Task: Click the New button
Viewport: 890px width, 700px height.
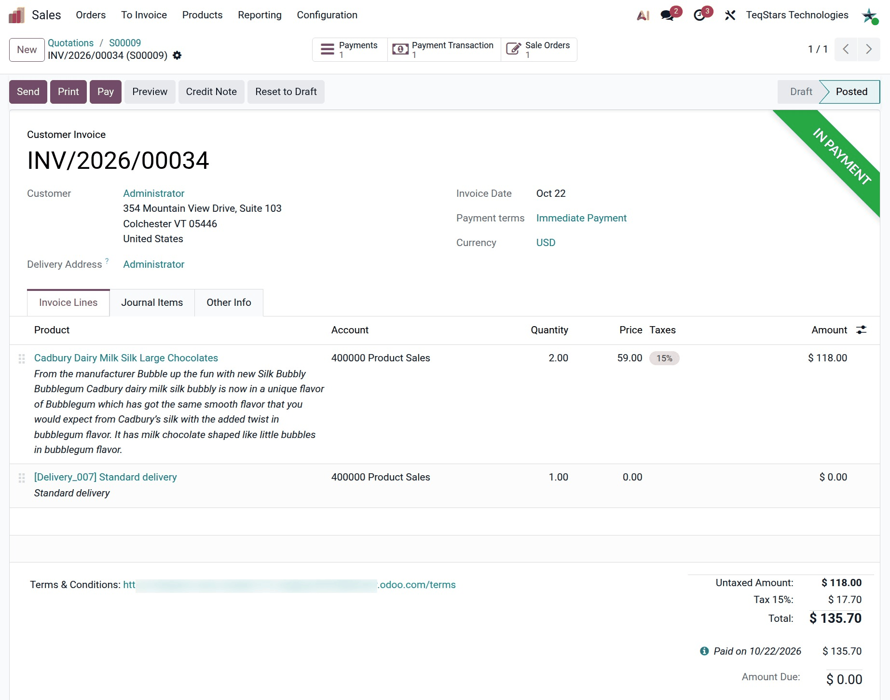Action: pyautogui.click(x=27, y=50)
